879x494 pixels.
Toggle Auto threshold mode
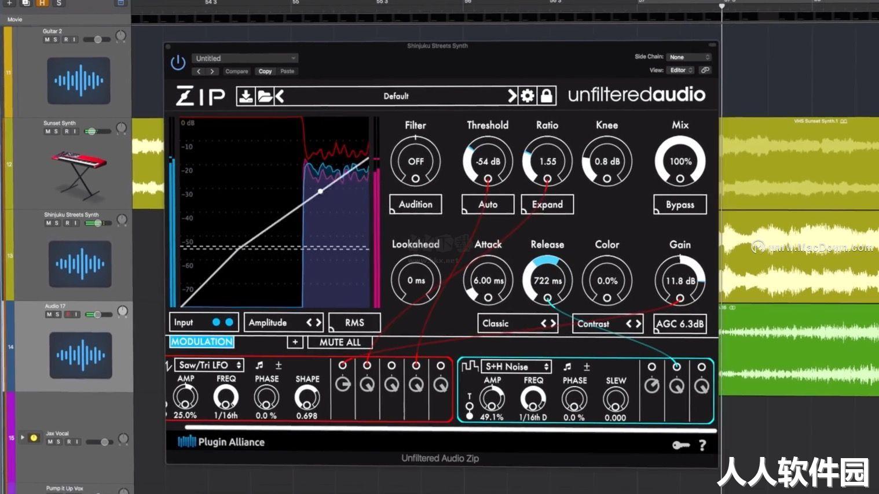[488, 204]
